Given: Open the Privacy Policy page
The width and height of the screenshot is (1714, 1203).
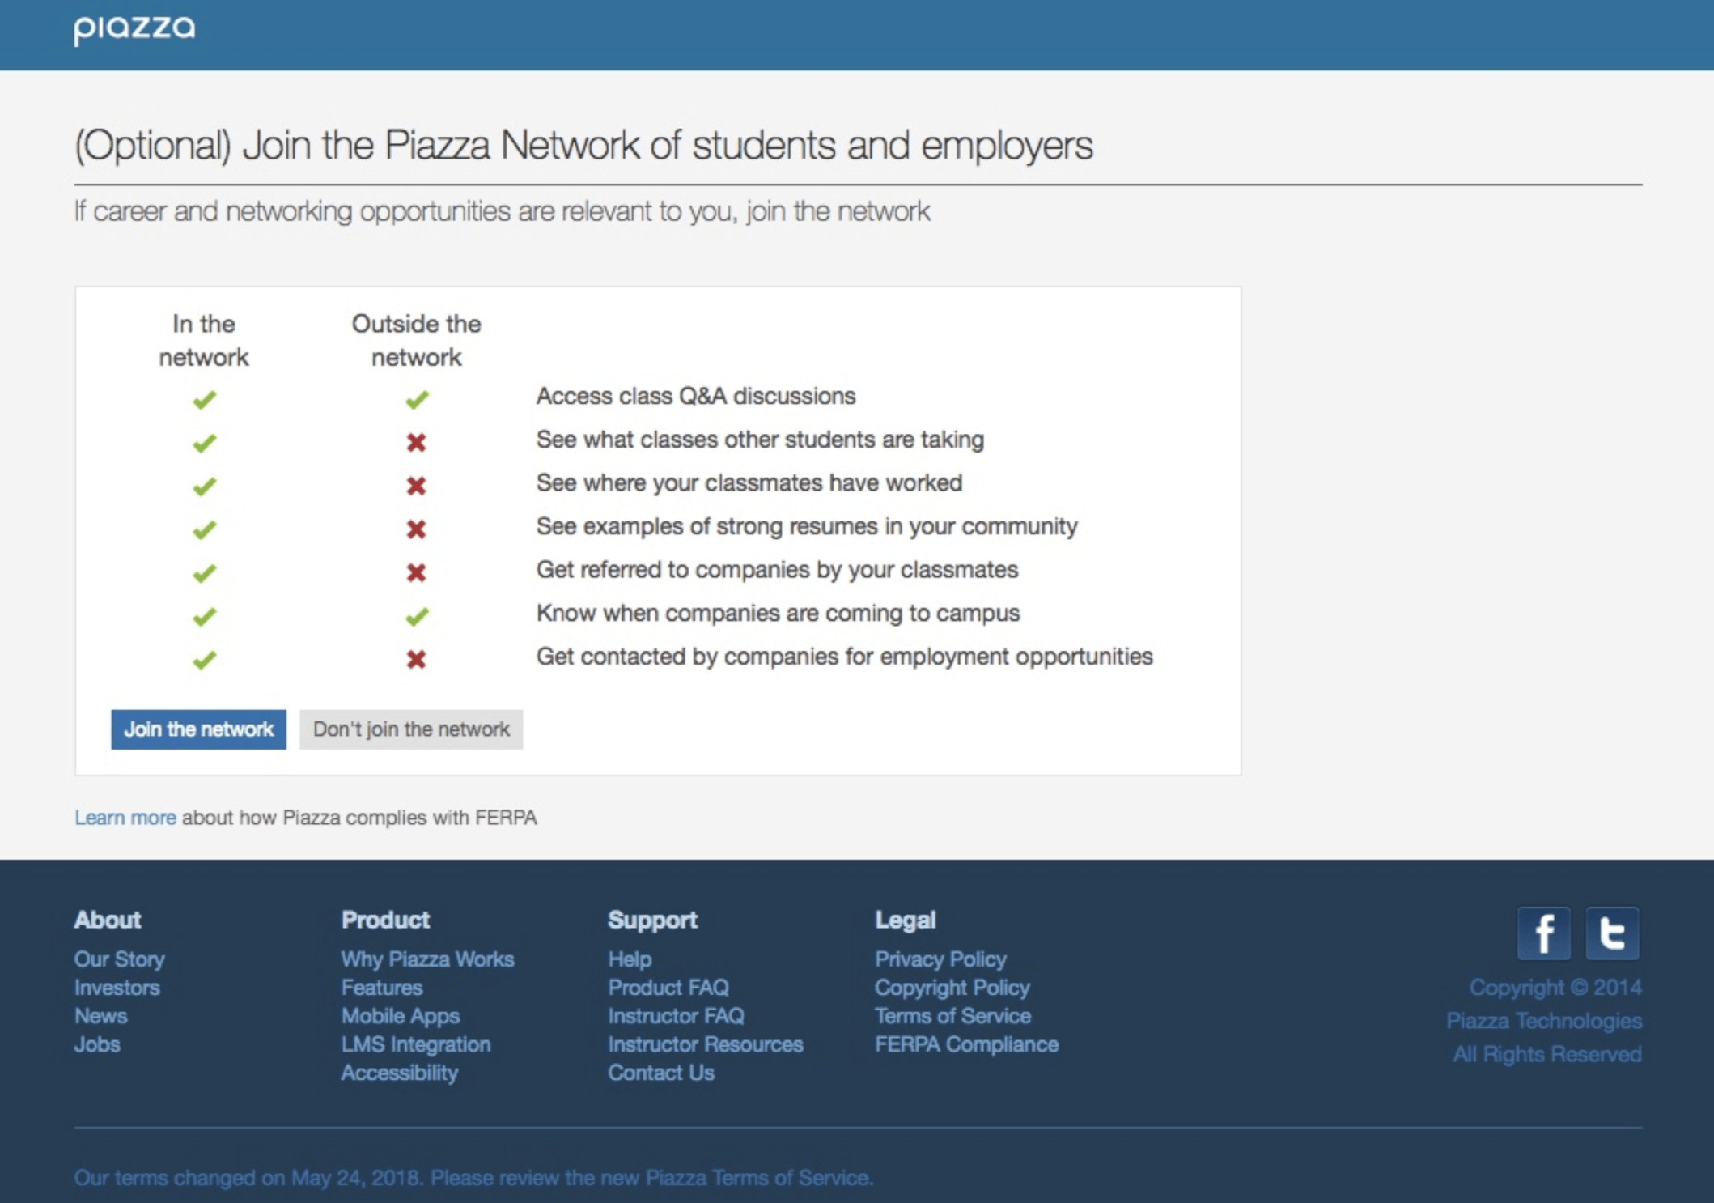Looking at the screenshot, I should (x=941, y=959).
